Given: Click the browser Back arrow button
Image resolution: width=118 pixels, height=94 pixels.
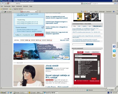Looking at the screenshot, I should 2,3.
